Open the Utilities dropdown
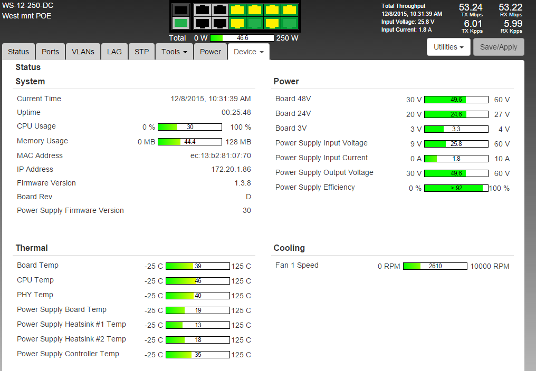536x371 pixels. tap(448, 47)
